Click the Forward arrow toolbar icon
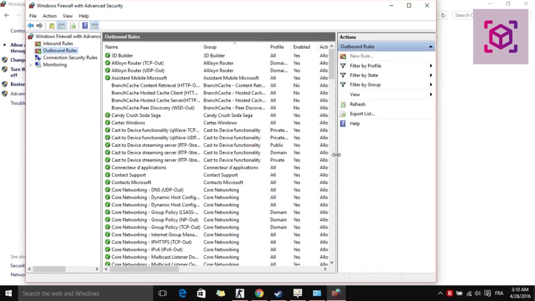 click(39, 26)
